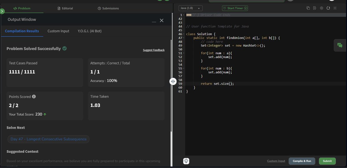Viewport: 347px width, 168px height.
Task: Open the Java (1.8) language dropdown
Action: (x=190, y=8)
